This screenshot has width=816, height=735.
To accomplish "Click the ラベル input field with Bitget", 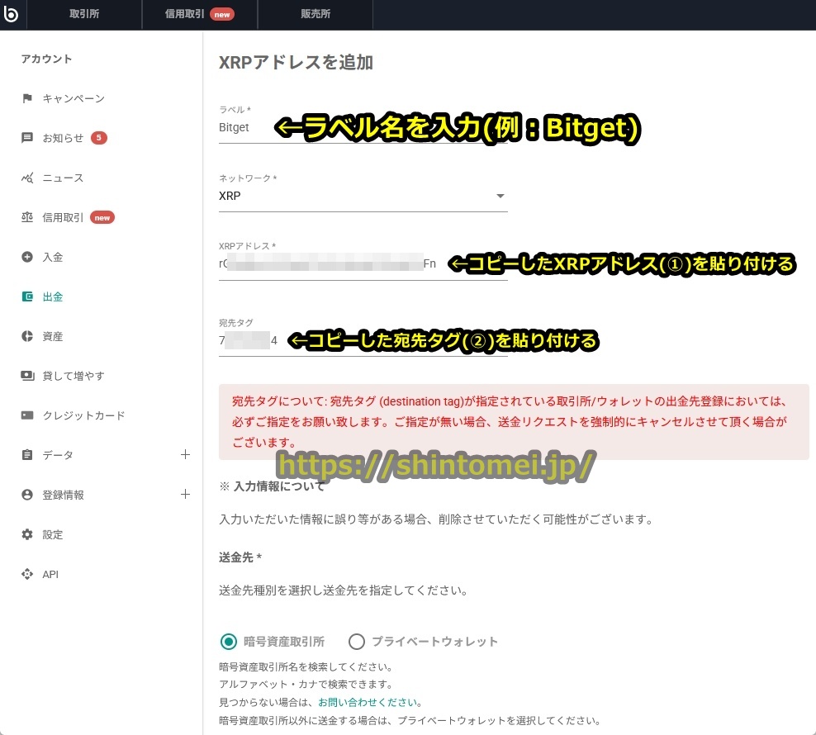I will pyautogui.click(x=363, y=128).
